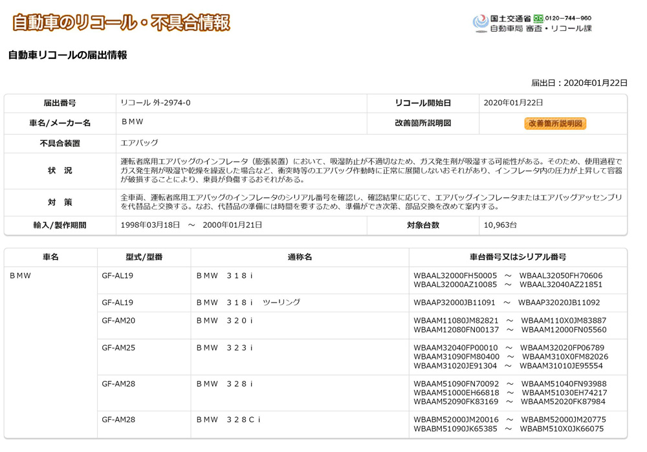
Task: Click the 通称名 column header
Action: pyautogui.click(x=300, y=257)
